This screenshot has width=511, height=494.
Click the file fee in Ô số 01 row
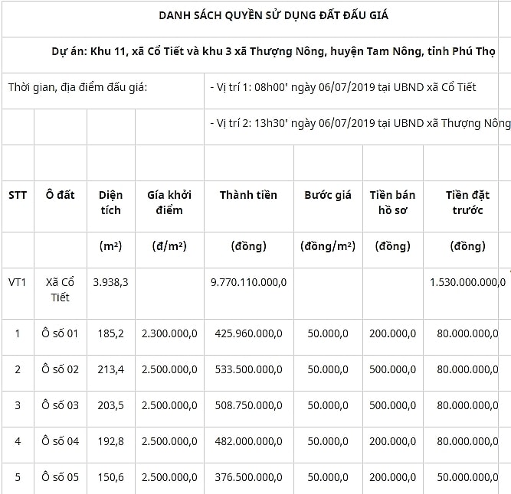pyautogui.click(x=393, y=333)
